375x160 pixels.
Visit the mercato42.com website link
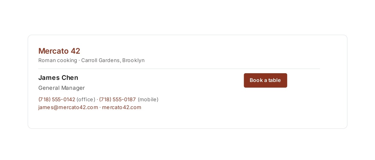(122, 107)
